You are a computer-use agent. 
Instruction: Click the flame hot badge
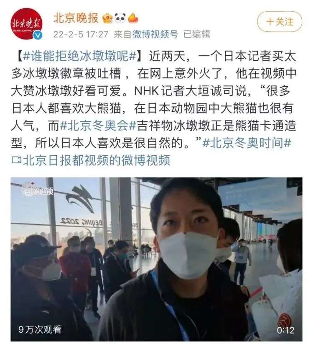pyautogui.click(x=133, y=18)
